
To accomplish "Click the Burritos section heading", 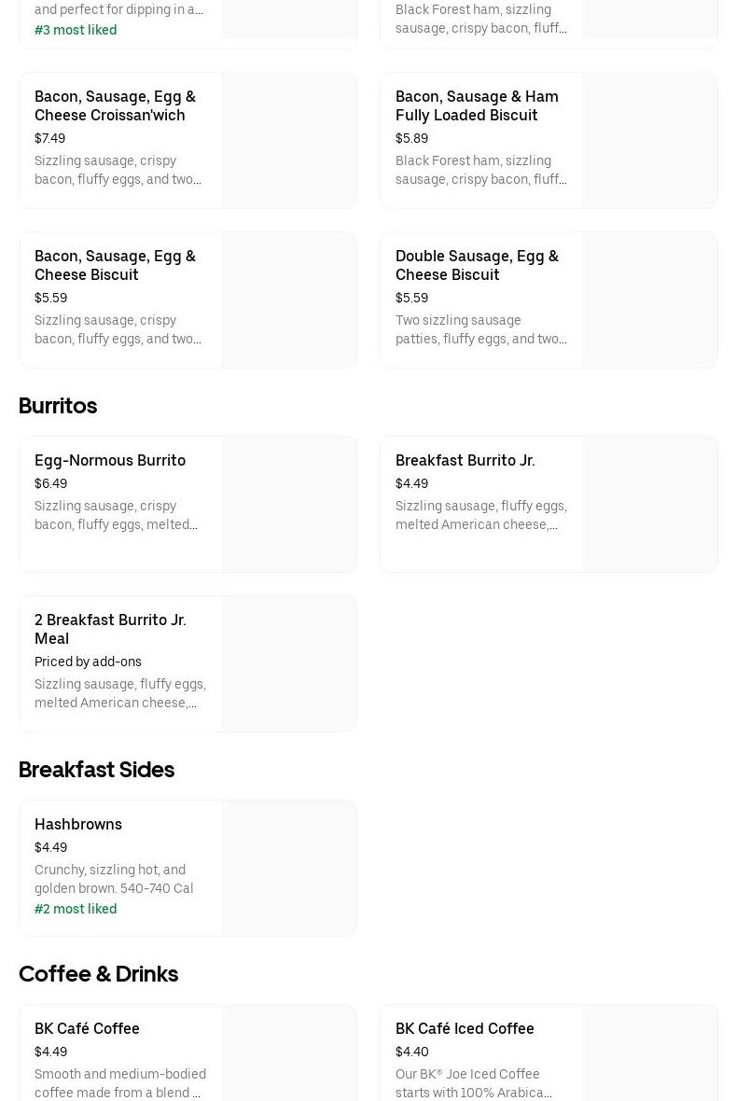I will (x=58, y=406).
